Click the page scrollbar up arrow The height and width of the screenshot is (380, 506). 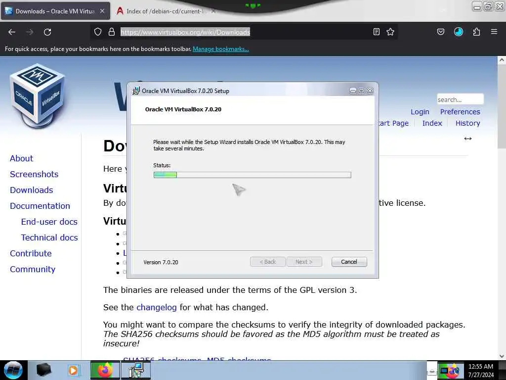[x=502, y=60]
